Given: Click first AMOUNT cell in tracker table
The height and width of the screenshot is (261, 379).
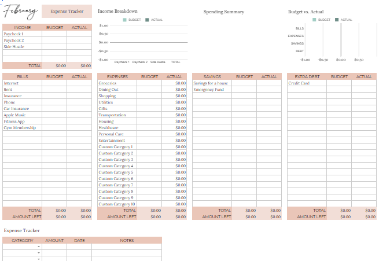Looking at the screenshot, I should 54,247.
